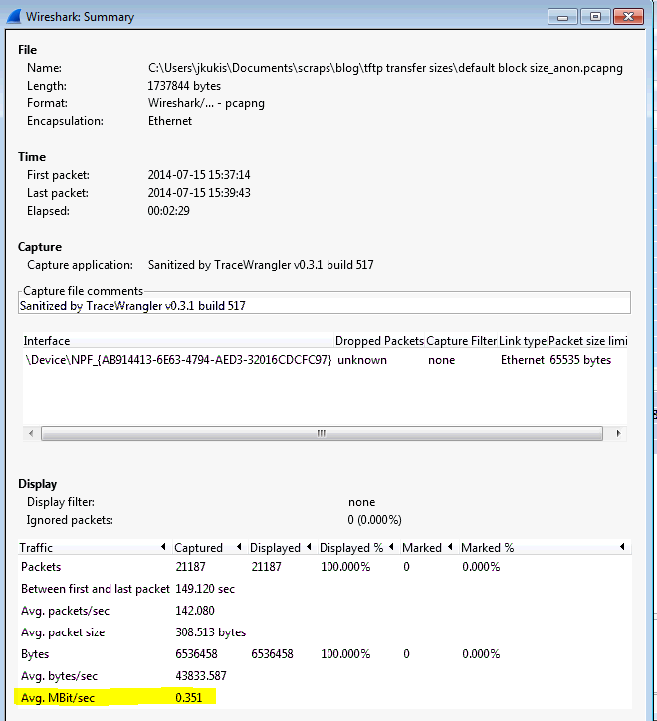657x721 pixels.
Task: Click the Marked column header arrow
Action: click(x=451, y=548)
